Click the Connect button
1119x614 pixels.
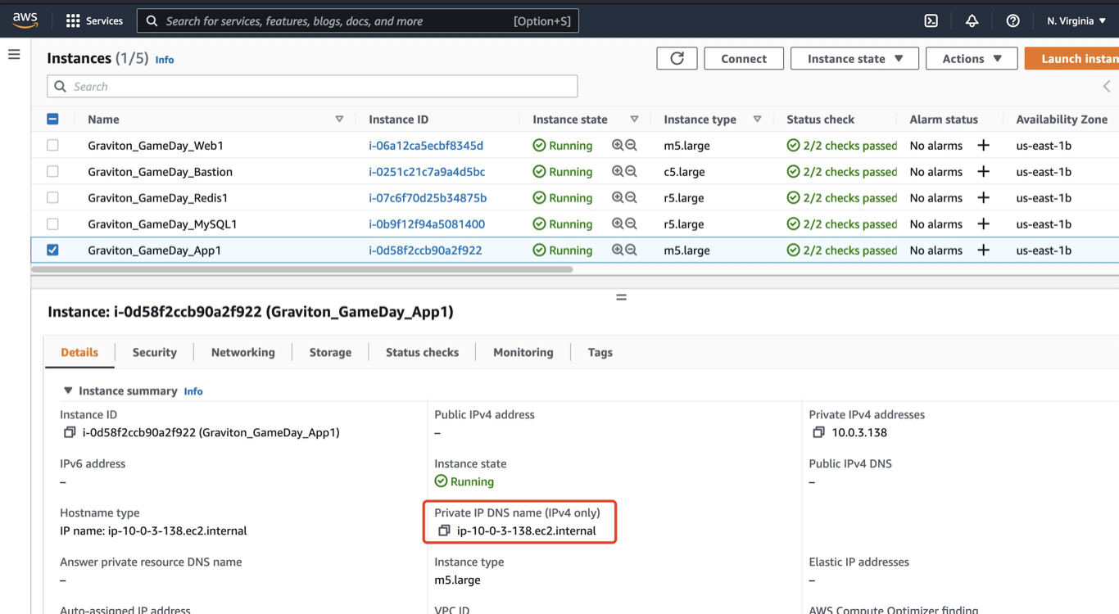pyautogui.click(x=743, y=58)
